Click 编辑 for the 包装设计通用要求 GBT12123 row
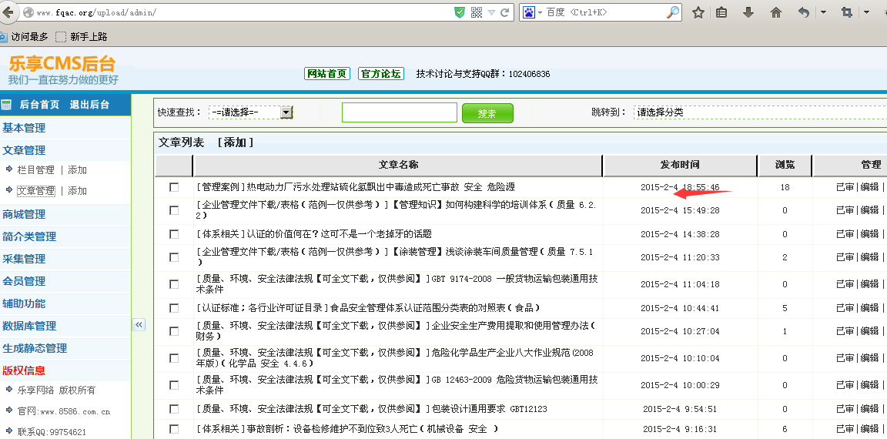887x439 pixels. click(x=869, y=408)
